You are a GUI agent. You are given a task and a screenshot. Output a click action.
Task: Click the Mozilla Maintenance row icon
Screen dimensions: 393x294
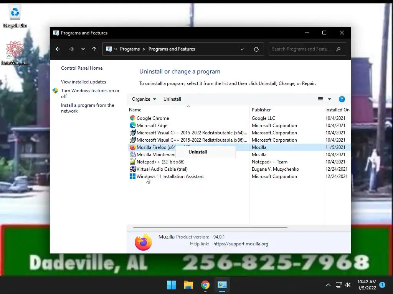tap(132, 155)
